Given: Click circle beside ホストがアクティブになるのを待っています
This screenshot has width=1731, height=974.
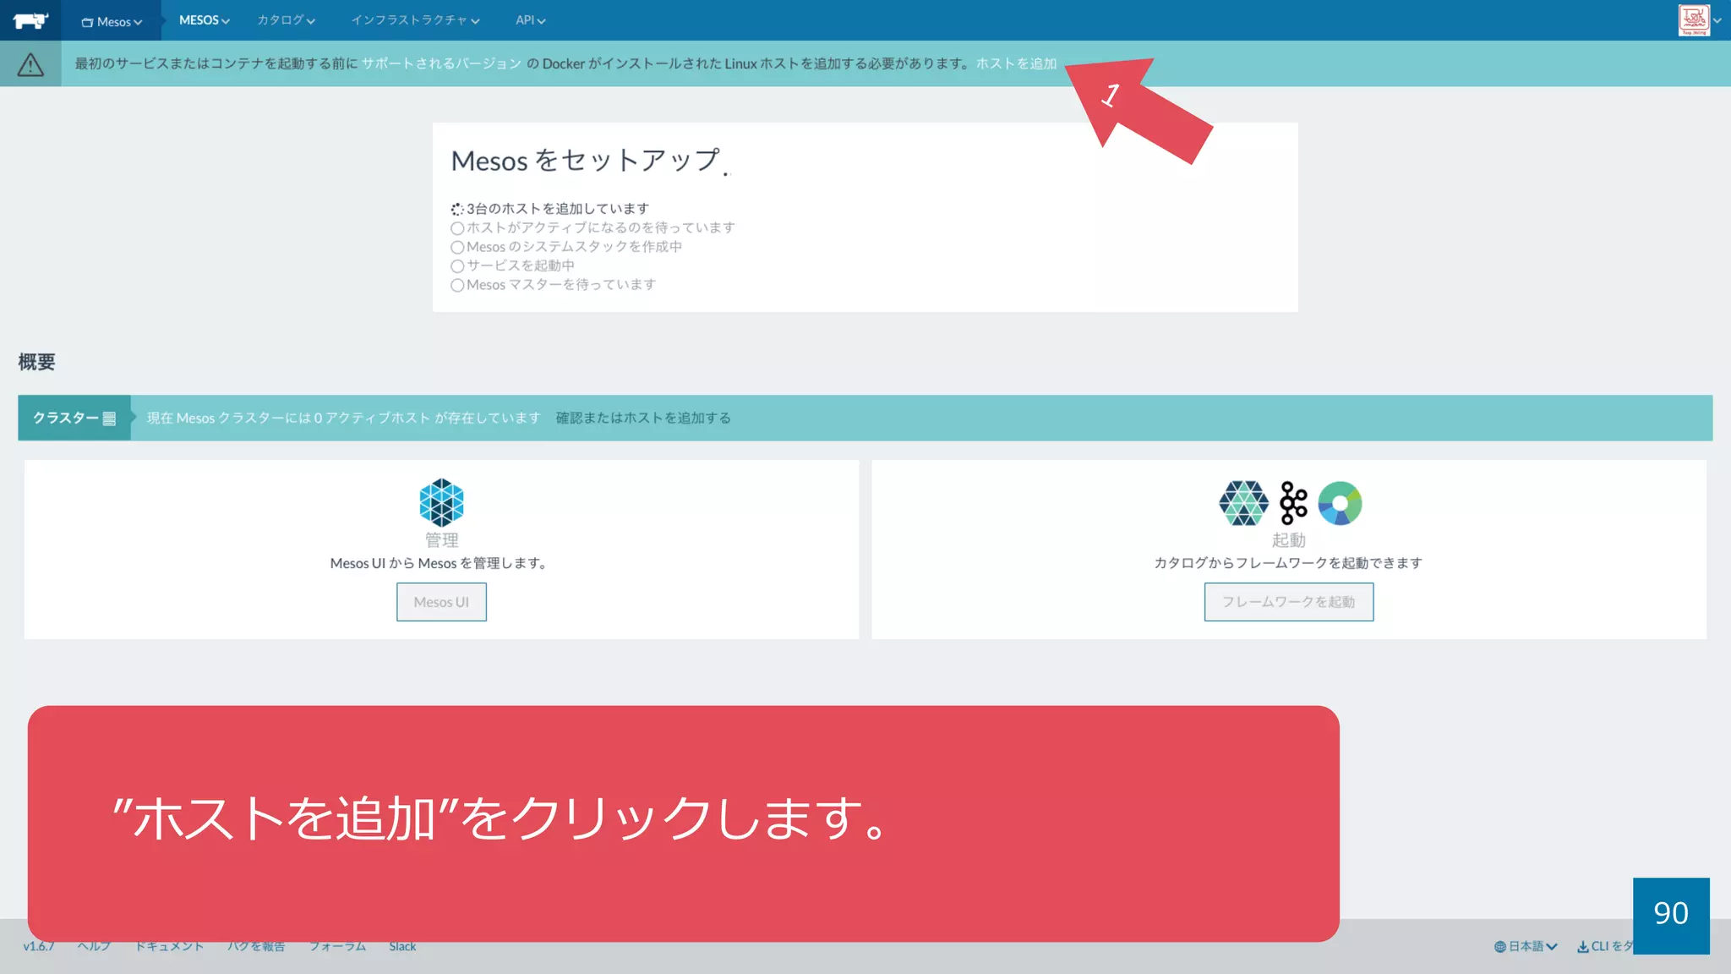Looking at the screenshot, I should tap(457, 228).
